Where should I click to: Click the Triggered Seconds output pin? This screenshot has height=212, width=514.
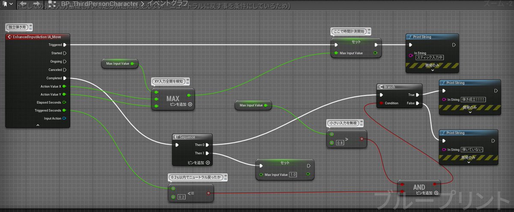[x=65, y=110]
